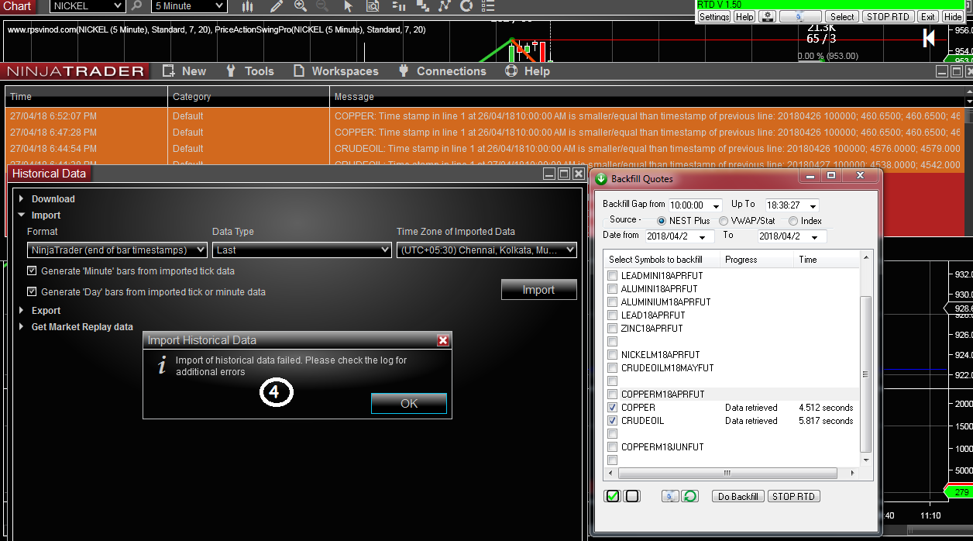This screenshot has width=973, height=541.
Task: Click the gear icon button in RTD toolbar
Action: coord(767,16)
